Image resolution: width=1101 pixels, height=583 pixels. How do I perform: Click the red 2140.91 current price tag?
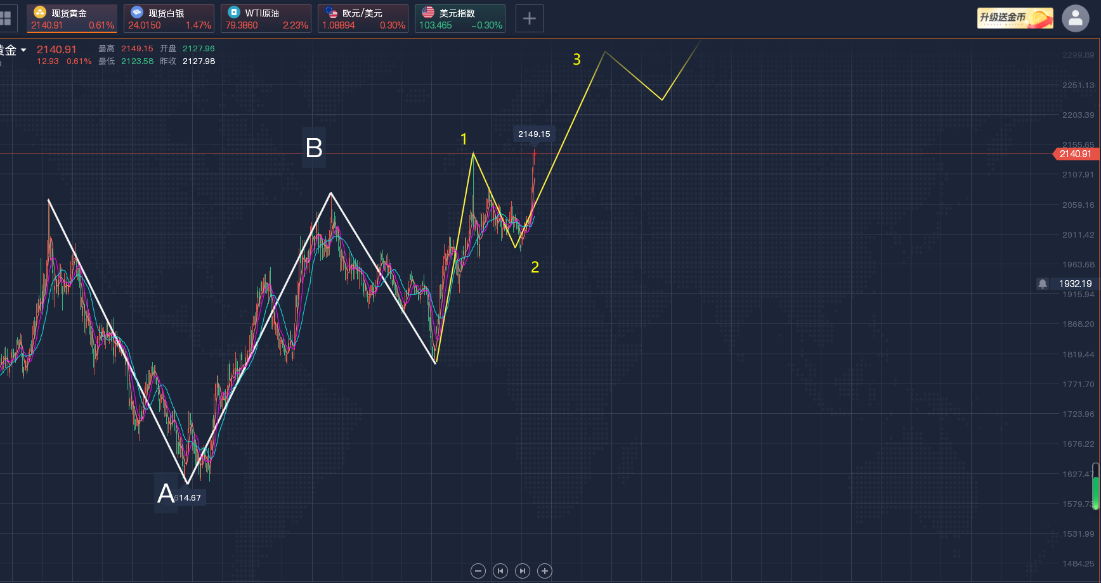pyautogui.click(x=1076, y=154)
